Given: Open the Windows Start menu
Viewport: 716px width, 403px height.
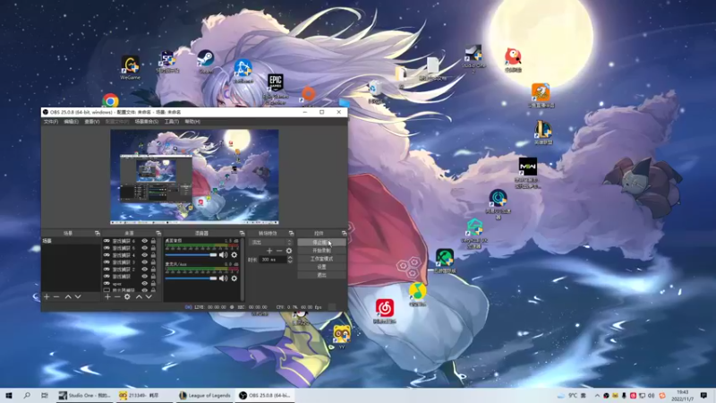Looking at the screenshot, I should coord(9,396).
